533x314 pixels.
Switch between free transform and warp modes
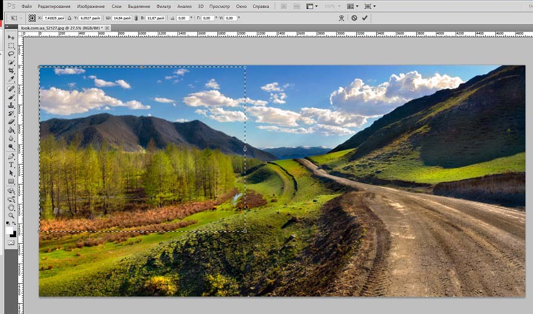point(341,18)
